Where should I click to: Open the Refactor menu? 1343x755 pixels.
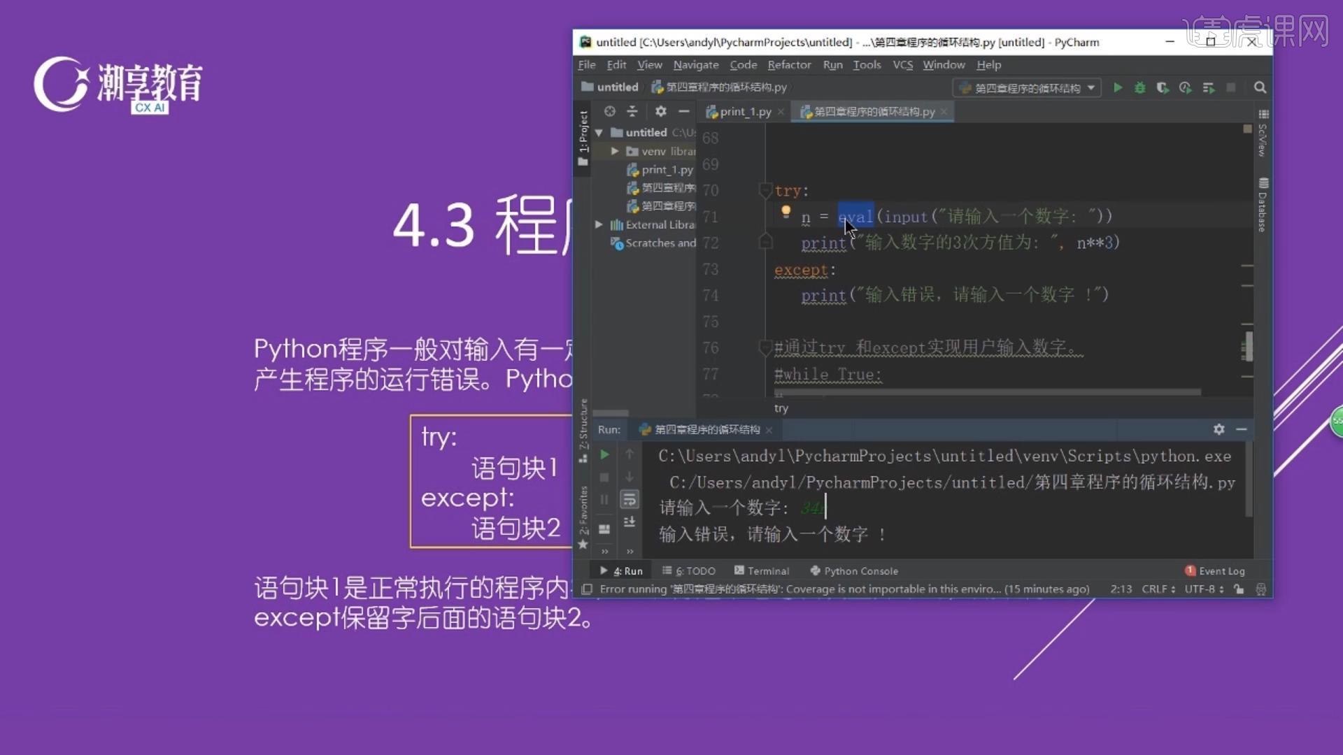pos(789,64)
